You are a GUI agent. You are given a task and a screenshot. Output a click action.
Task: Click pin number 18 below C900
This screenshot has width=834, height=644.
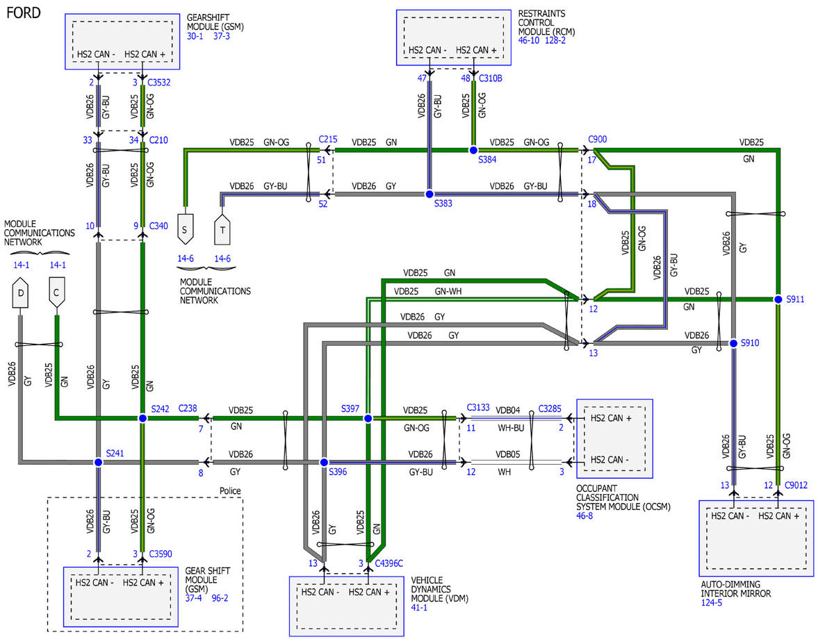click(x=592, y=204)
